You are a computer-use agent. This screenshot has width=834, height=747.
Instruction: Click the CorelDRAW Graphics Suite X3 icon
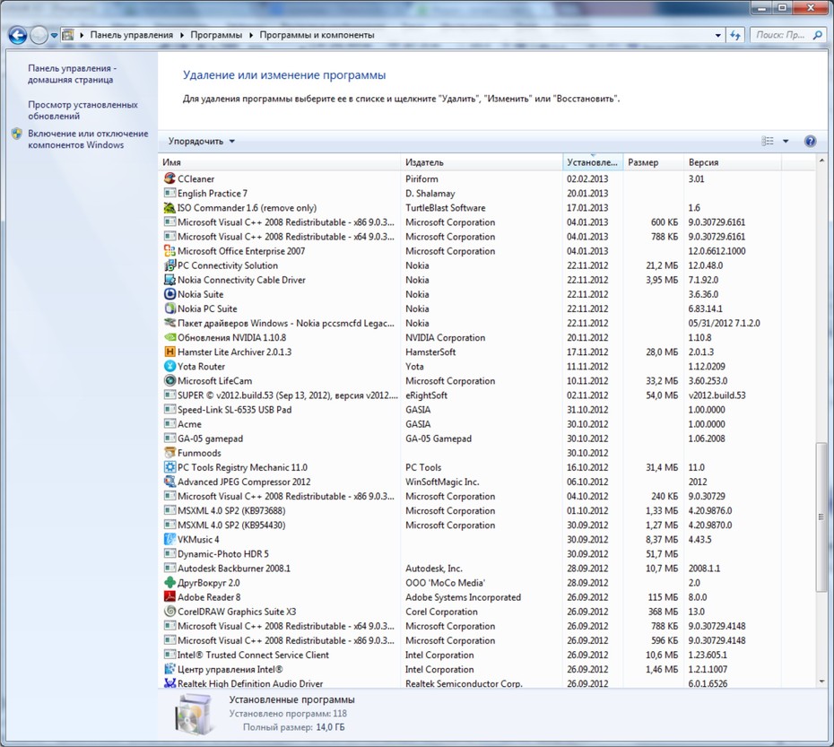click(x=169, y=612)
